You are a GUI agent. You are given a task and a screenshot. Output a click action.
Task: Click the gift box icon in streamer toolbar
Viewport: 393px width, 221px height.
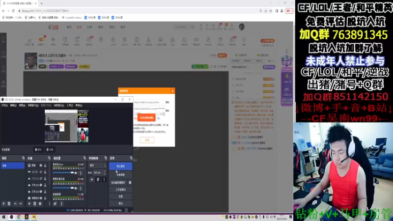click(x=101, y=40)
